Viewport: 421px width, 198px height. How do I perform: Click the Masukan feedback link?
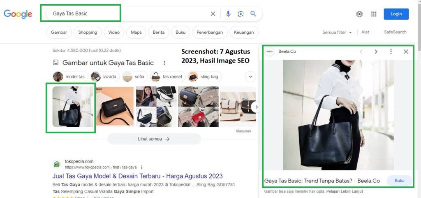(x=243, y=131)
